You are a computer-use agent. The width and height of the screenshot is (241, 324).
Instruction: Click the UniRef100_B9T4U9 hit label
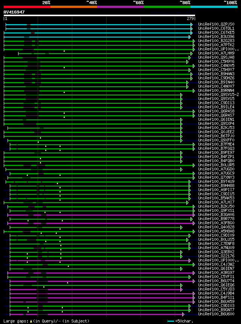[x=216, y=182]
